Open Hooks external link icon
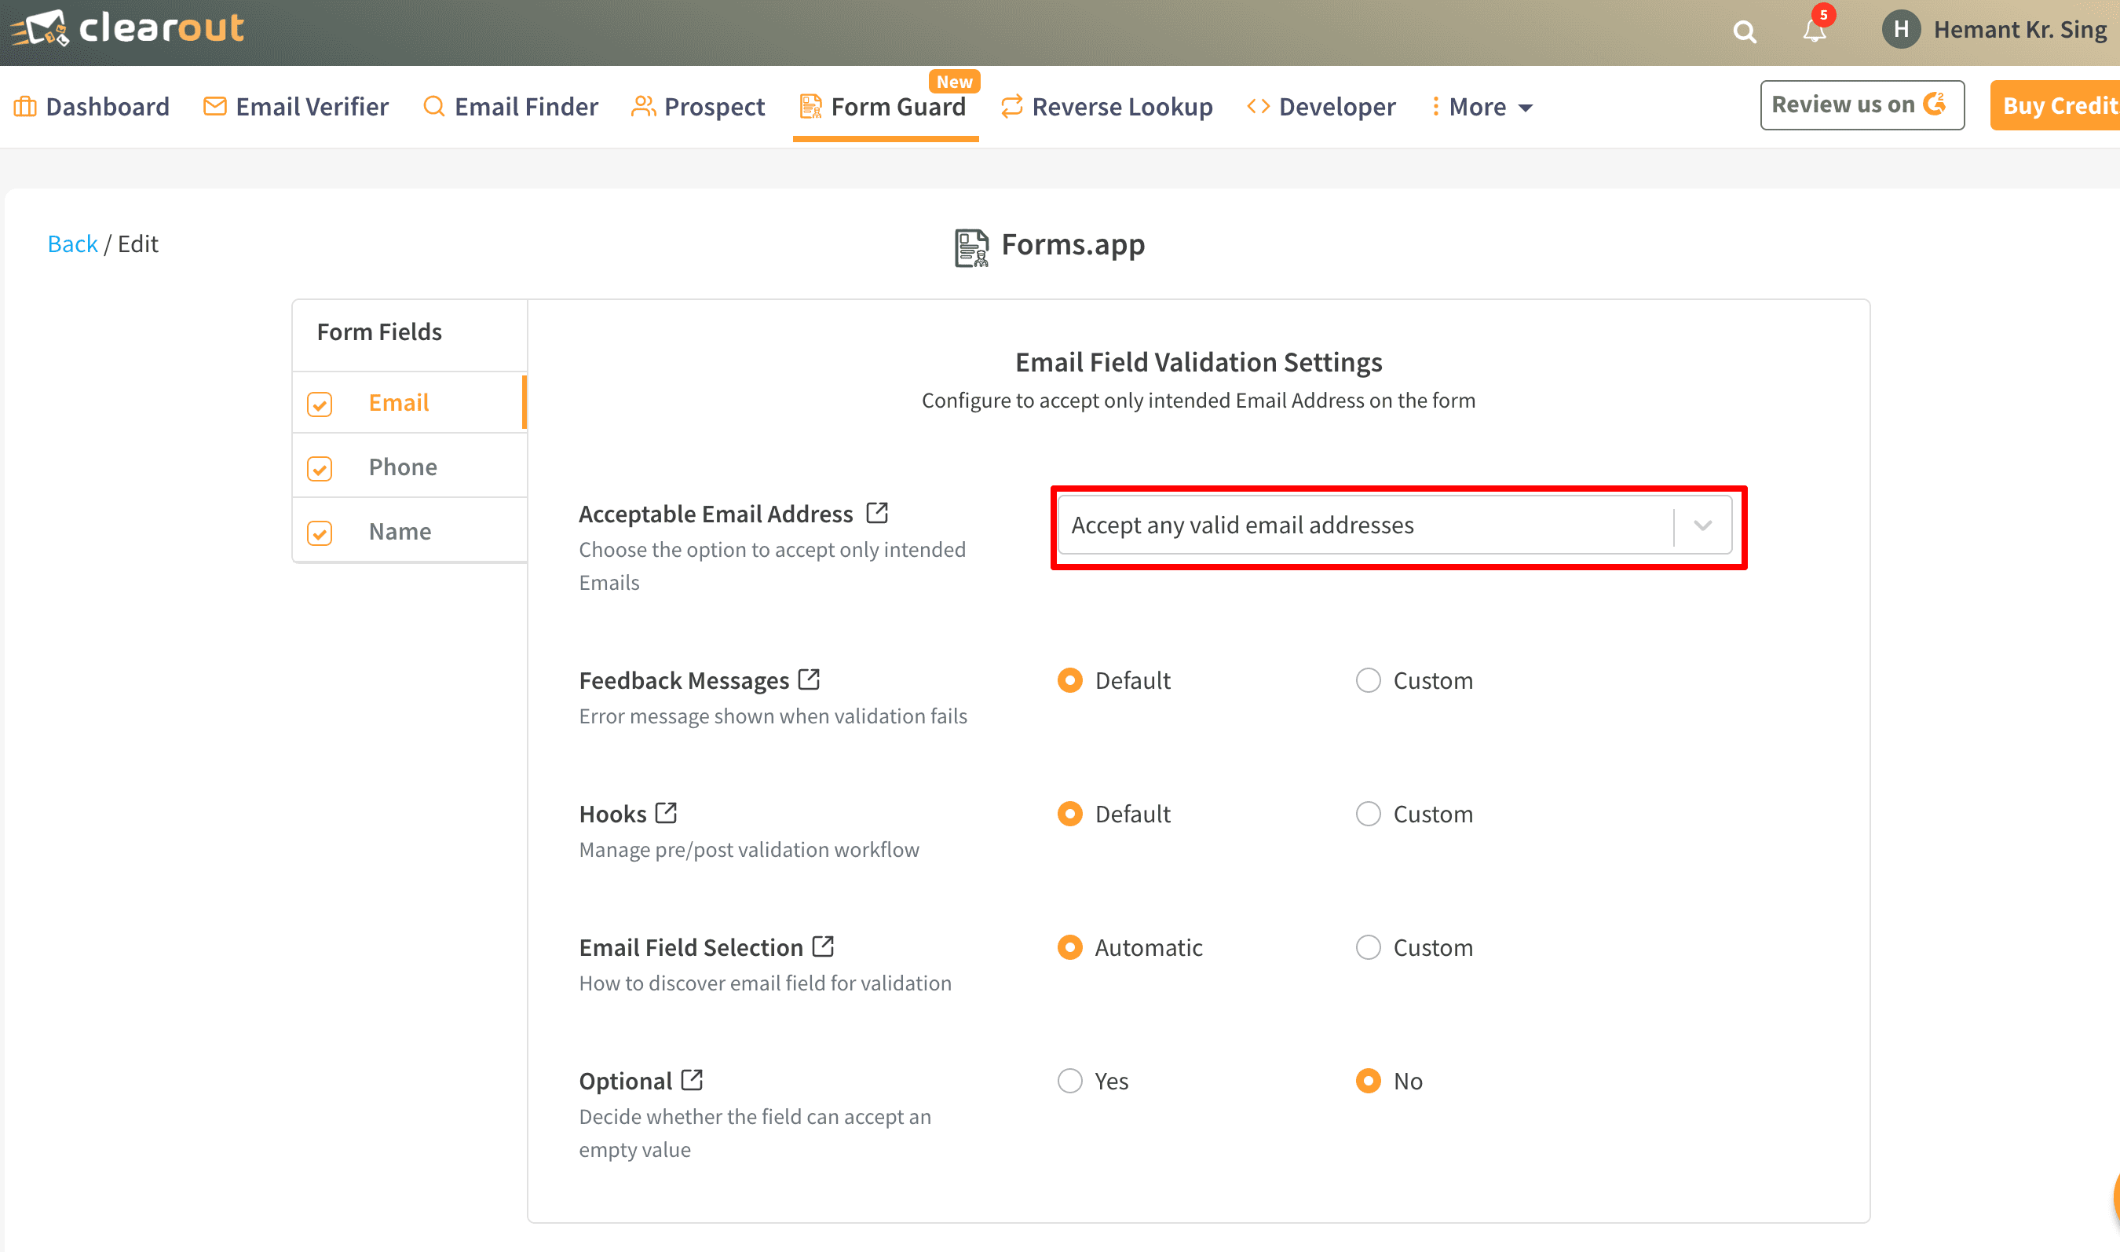2120x1252 pixels. [x=666, y=812]
